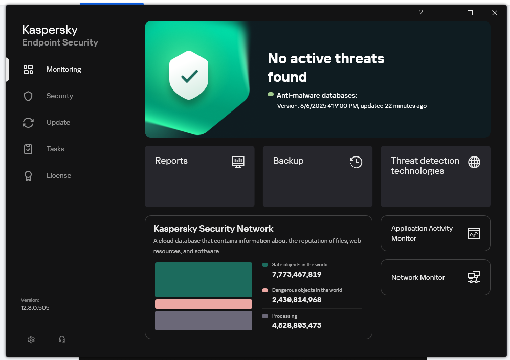Close the Kaspersky window
The image size is (510, 360).
pyautogui.click(x=494, y=13)
